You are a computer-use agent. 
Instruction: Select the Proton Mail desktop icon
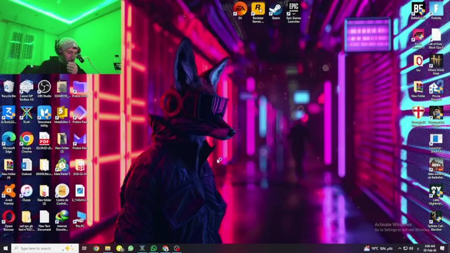click(x=80, y=141)
